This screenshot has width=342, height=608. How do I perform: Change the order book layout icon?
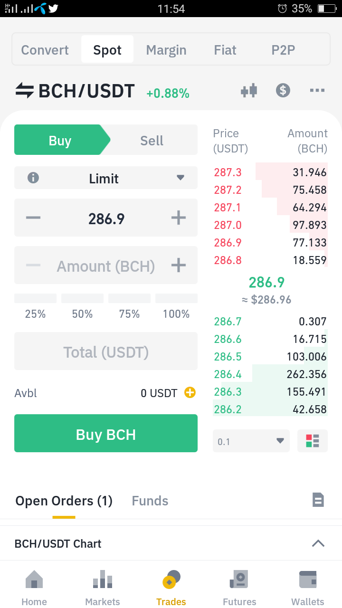[x=313, y=441]
